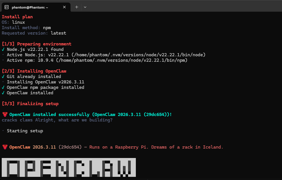The height and width of the screenshot is (180, 282).
Task: Click the lobster icon beside Raspberry Pi tagline
Action: 5,147
